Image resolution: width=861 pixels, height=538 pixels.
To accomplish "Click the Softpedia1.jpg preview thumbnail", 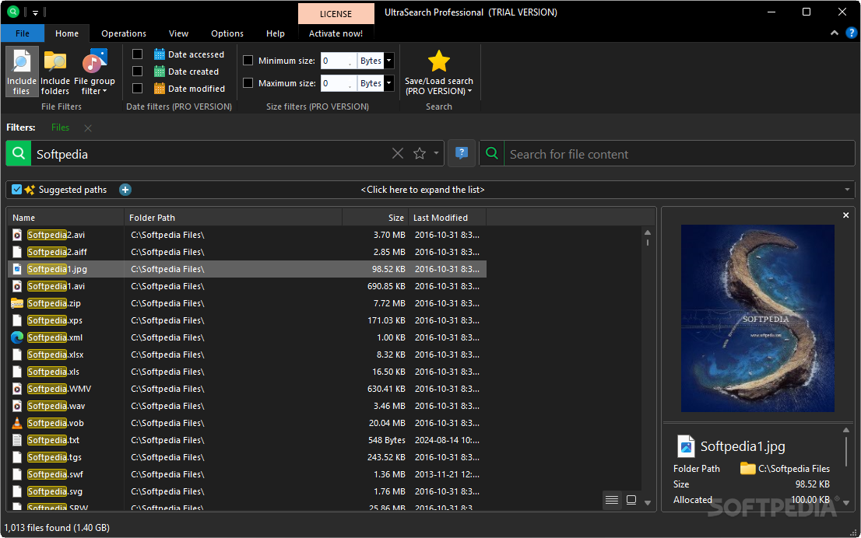I will [757, 318].
